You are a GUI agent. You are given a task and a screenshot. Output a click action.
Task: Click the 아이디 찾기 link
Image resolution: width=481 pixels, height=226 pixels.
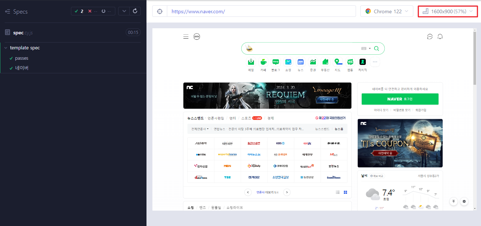tap(381, 110)
